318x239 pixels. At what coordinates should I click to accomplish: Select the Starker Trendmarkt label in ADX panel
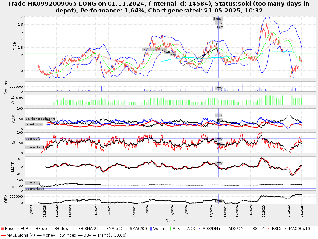tap(40, 119)
